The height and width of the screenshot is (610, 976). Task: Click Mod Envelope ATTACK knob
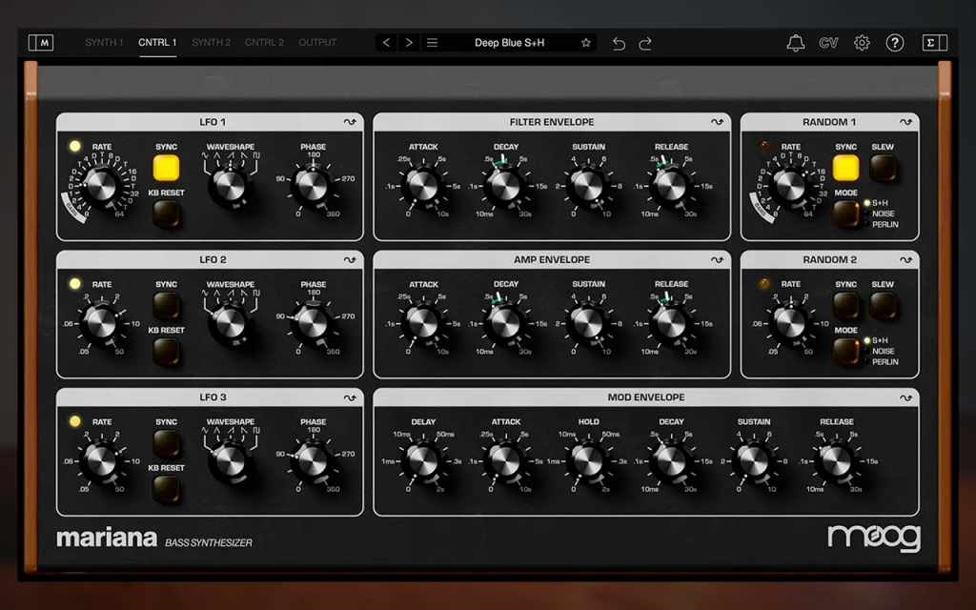505,460
